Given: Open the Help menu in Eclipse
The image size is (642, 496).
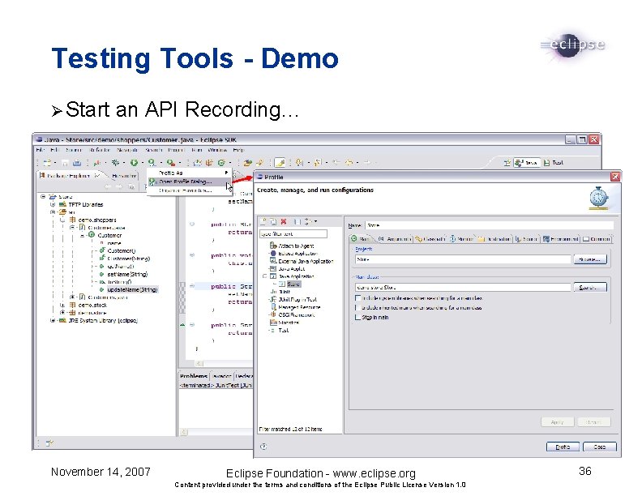Looking at the screenshot, I should [238, 150].
